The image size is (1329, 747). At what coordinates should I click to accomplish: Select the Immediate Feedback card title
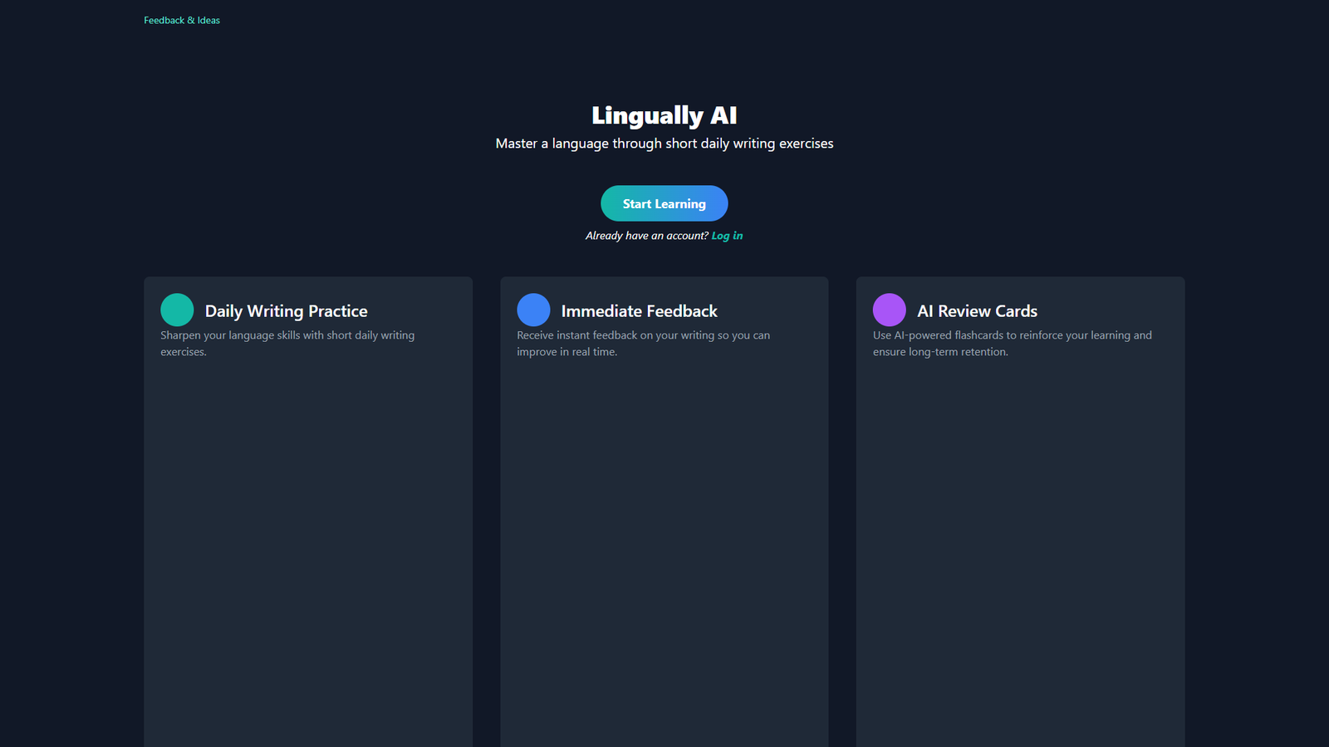pos(640,310)
